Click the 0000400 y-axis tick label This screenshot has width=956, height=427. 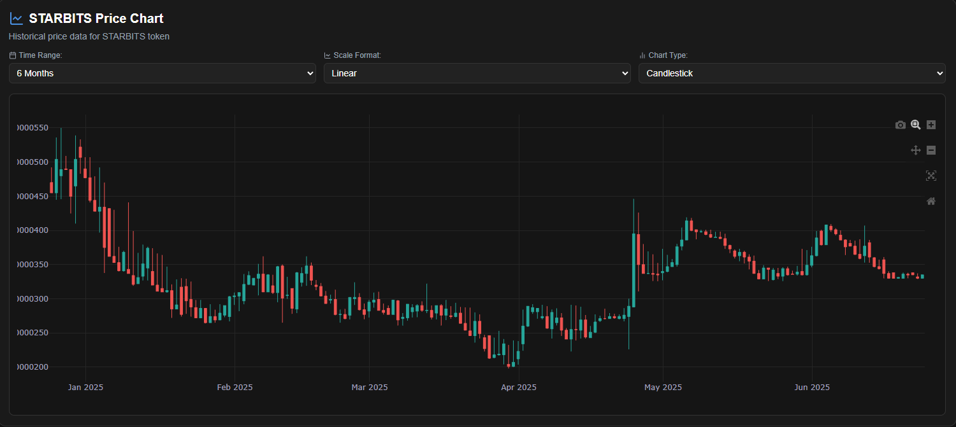(33, 230)
